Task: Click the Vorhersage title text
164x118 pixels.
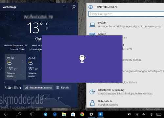Action: click(10, 7)
